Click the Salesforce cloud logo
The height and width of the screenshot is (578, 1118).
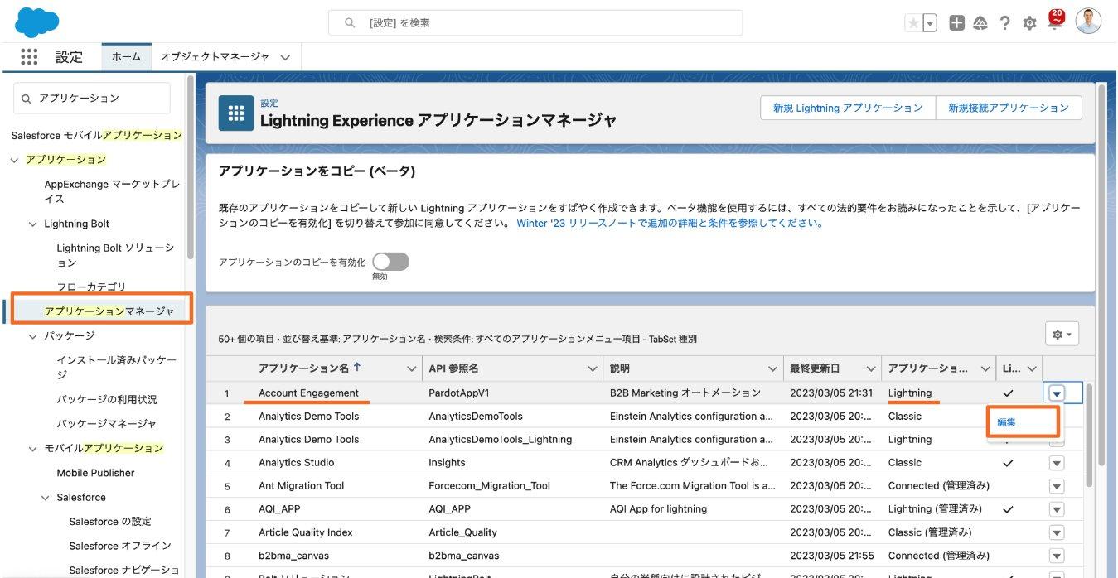(36, 22)
